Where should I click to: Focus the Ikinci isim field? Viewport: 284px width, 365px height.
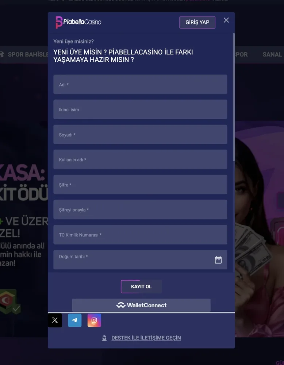(x=140, y=109)
